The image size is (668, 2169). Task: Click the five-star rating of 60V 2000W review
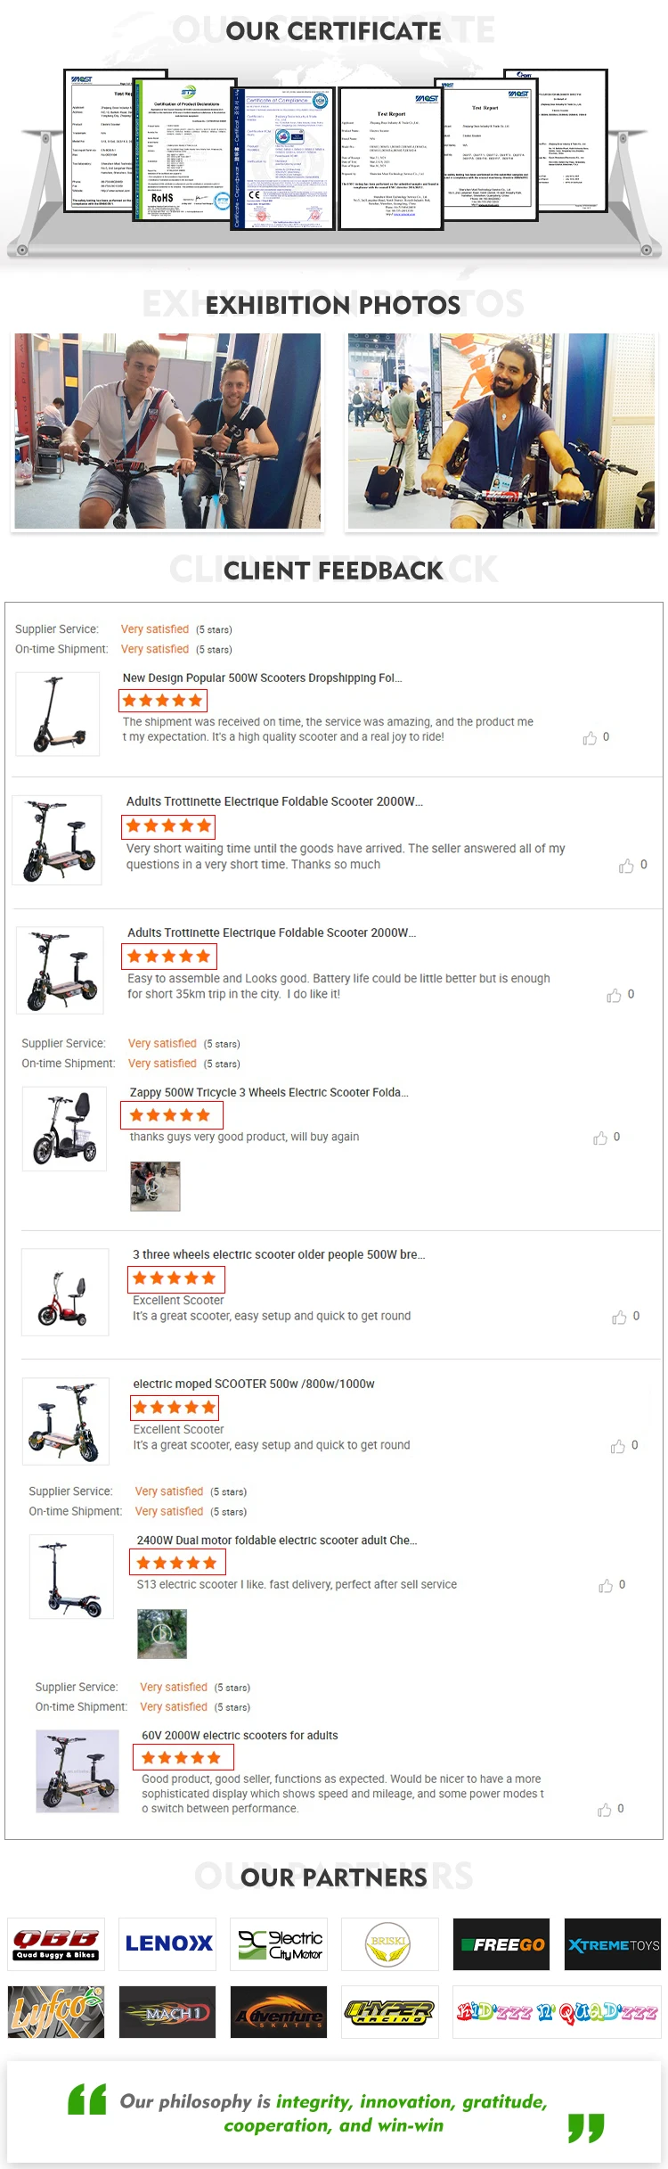tap(183, 1757)
